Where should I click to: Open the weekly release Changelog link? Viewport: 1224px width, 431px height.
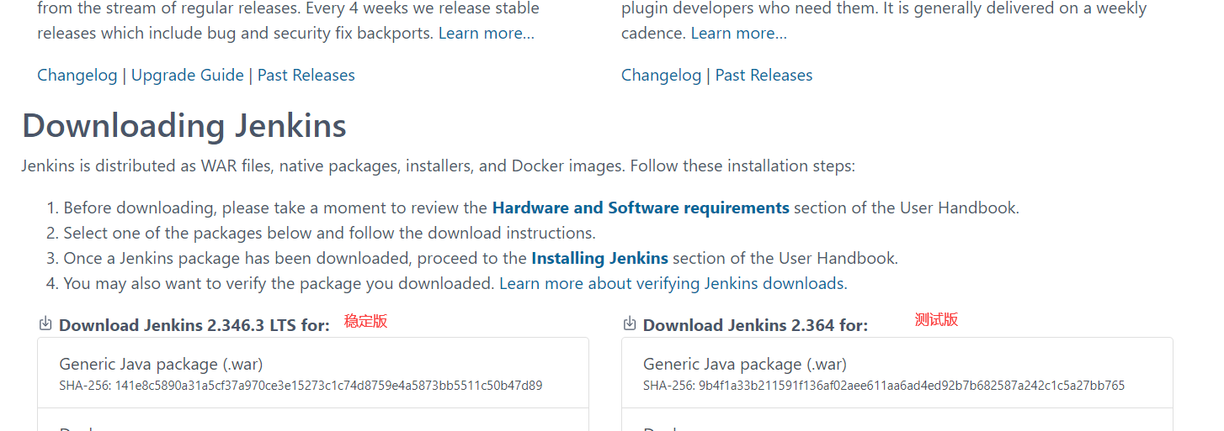click(x=662, y=75)
